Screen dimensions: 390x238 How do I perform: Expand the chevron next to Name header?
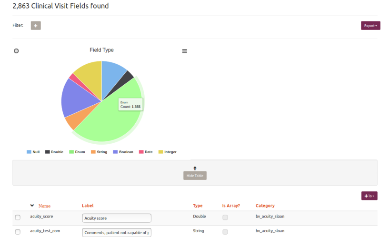pos(32,206)
